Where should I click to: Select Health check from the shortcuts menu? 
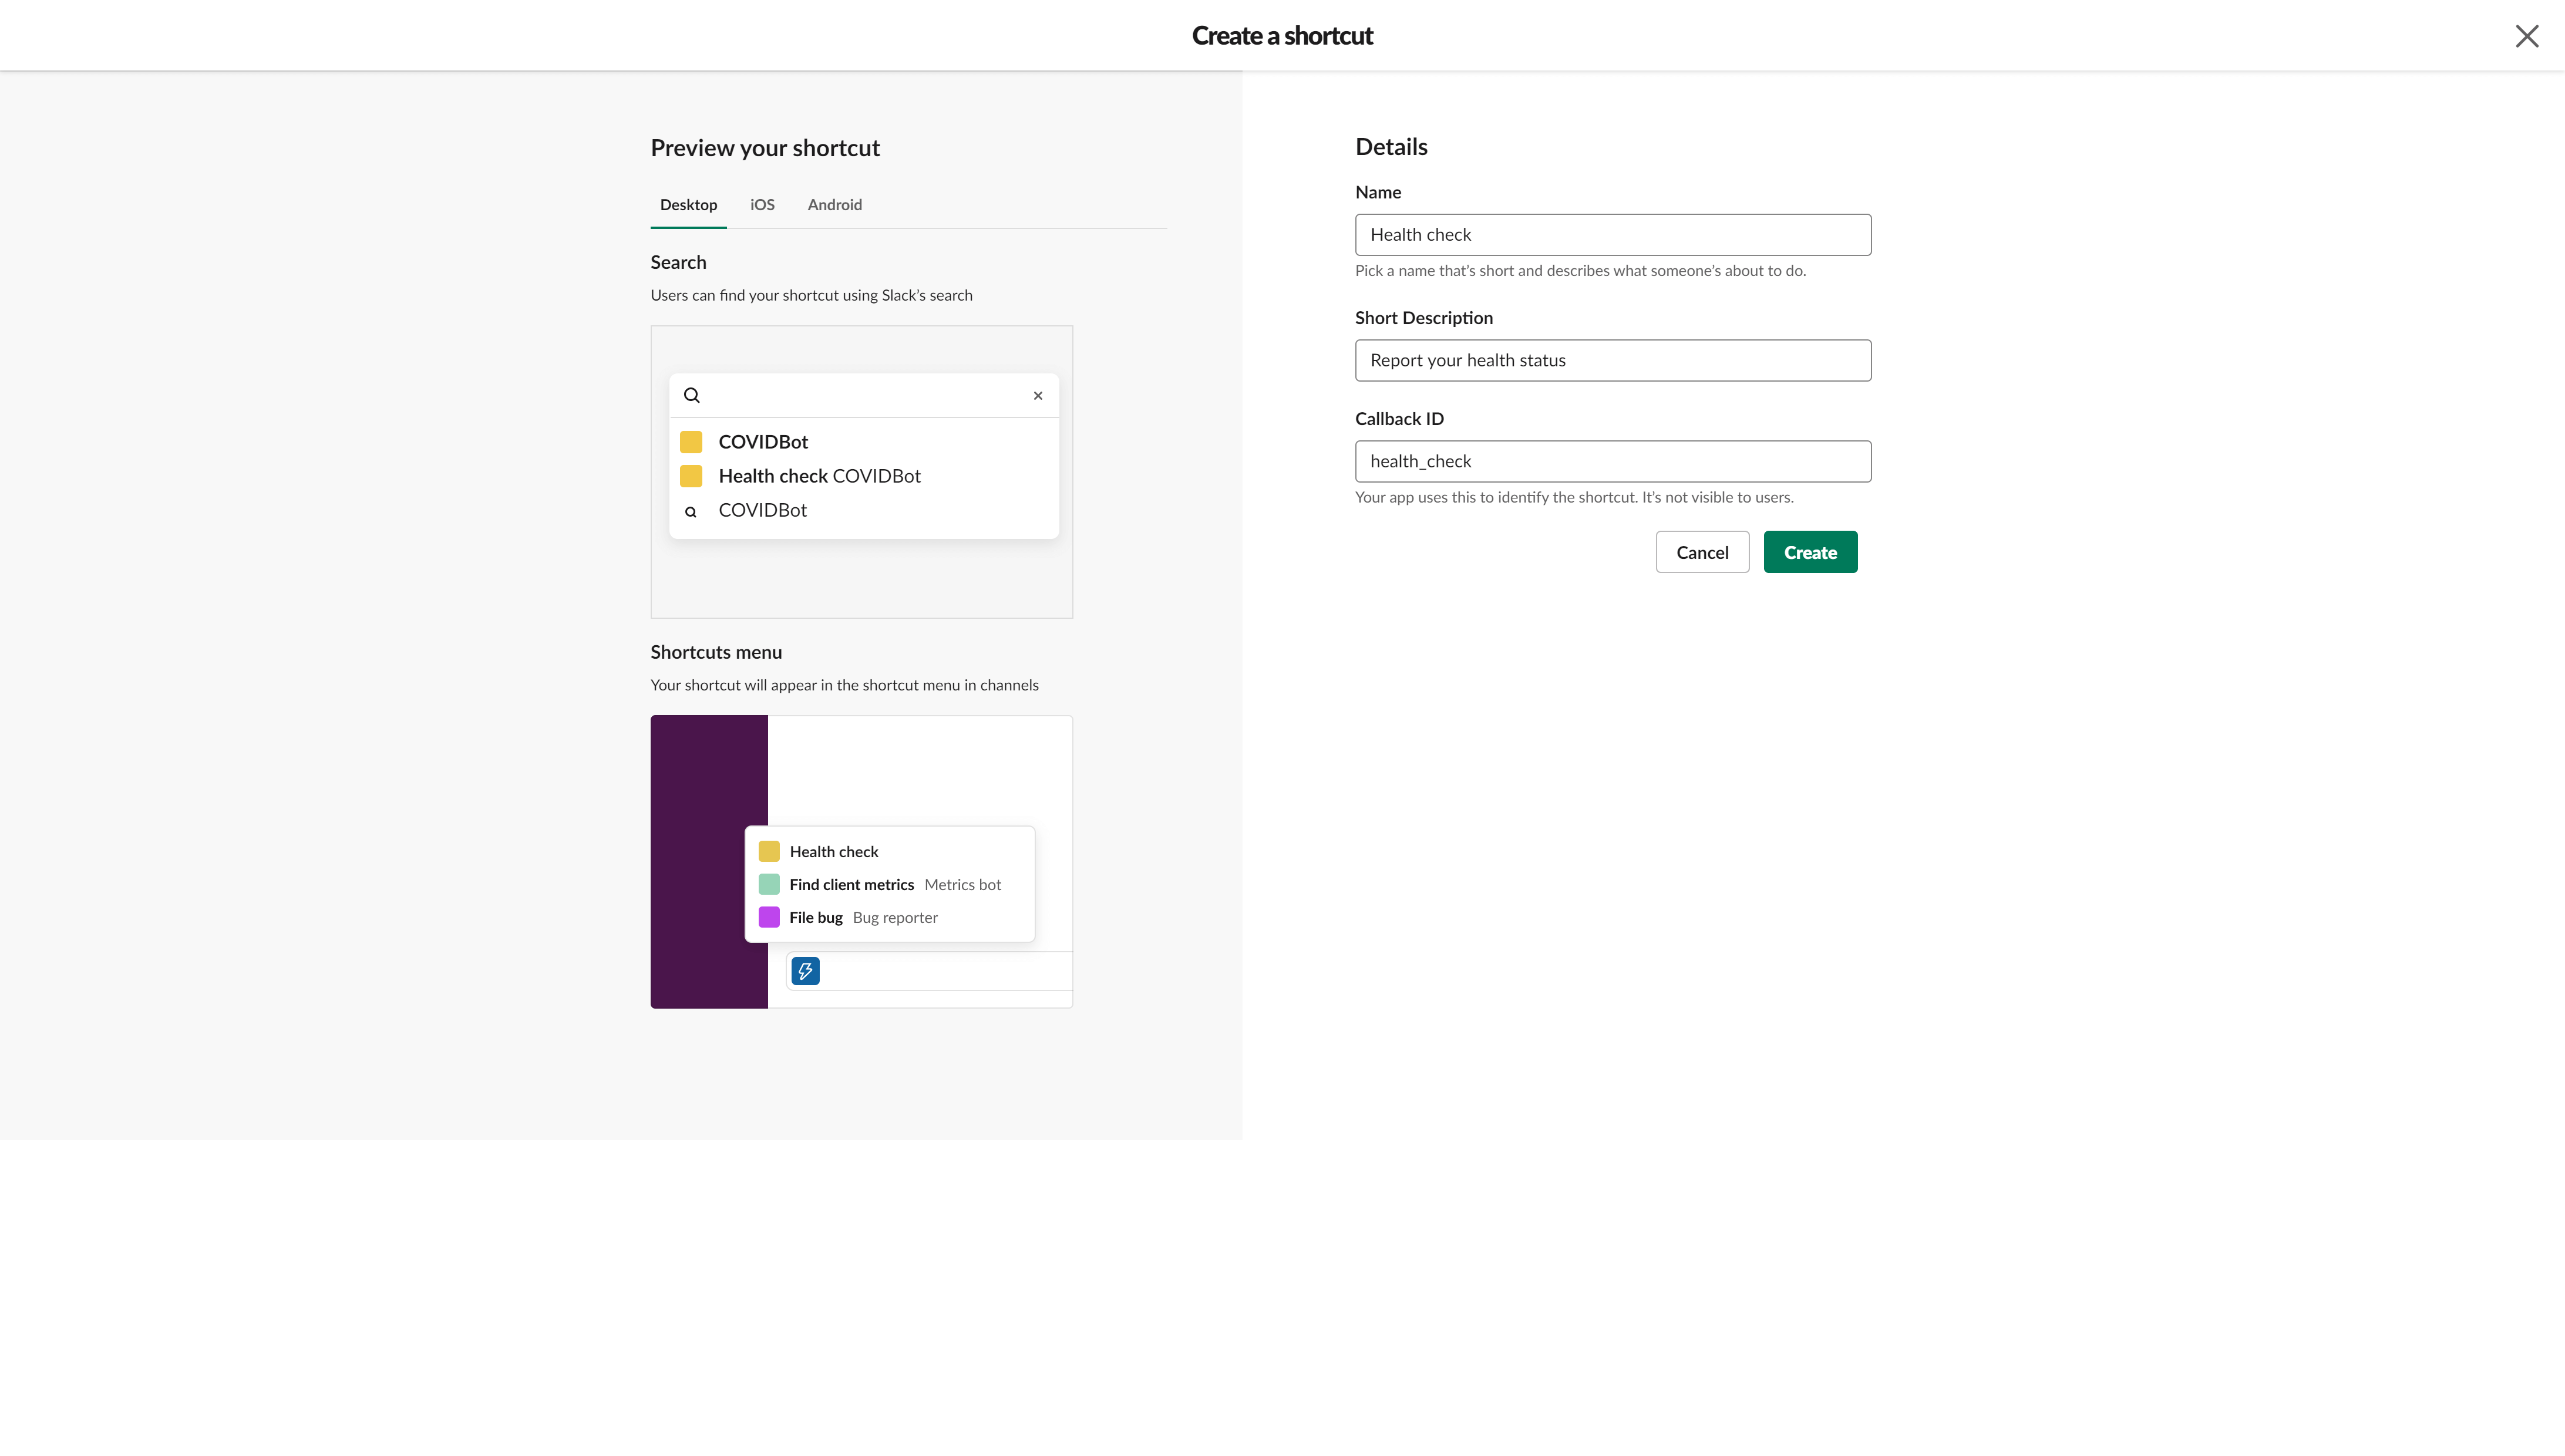point(833,851)
